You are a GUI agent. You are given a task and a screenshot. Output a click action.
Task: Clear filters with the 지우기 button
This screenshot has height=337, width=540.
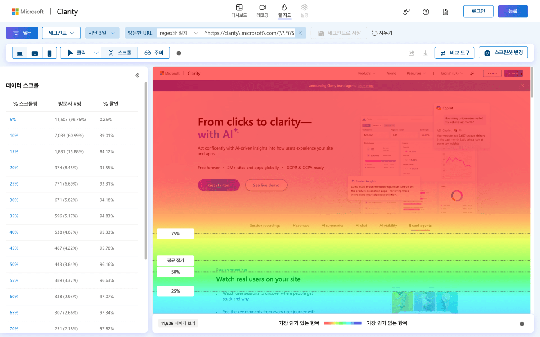[x=382, y=33]
